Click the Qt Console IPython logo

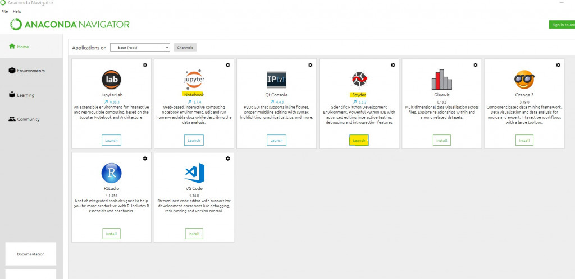[276, 80]
